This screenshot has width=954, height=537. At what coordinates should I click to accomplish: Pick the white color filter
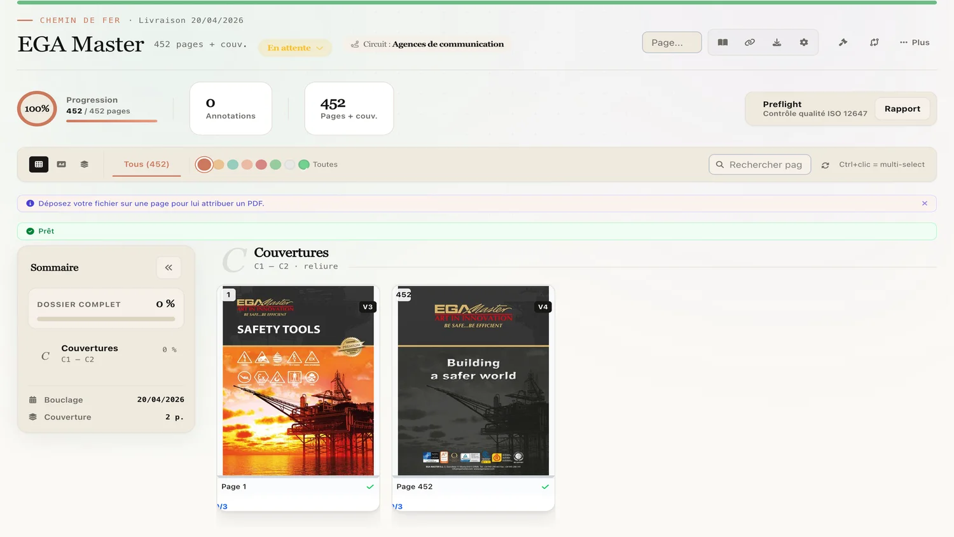pyautogui.click(x=289, y=165)
